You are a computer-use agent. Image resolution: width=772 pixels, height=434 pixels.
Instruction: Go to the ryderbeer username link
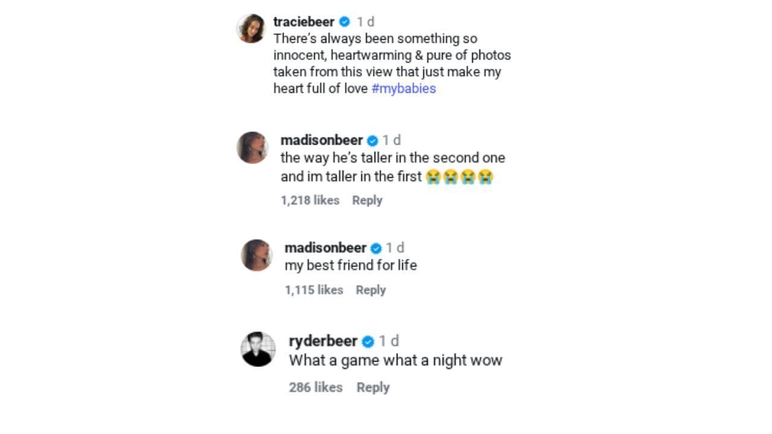coord(323,341)
